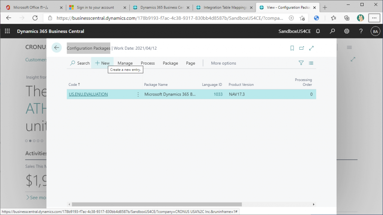Show More options in action bar
Image resolution: width=383 pixels, height=215 pixels.
pyautogui.click(x=224, y=63)
